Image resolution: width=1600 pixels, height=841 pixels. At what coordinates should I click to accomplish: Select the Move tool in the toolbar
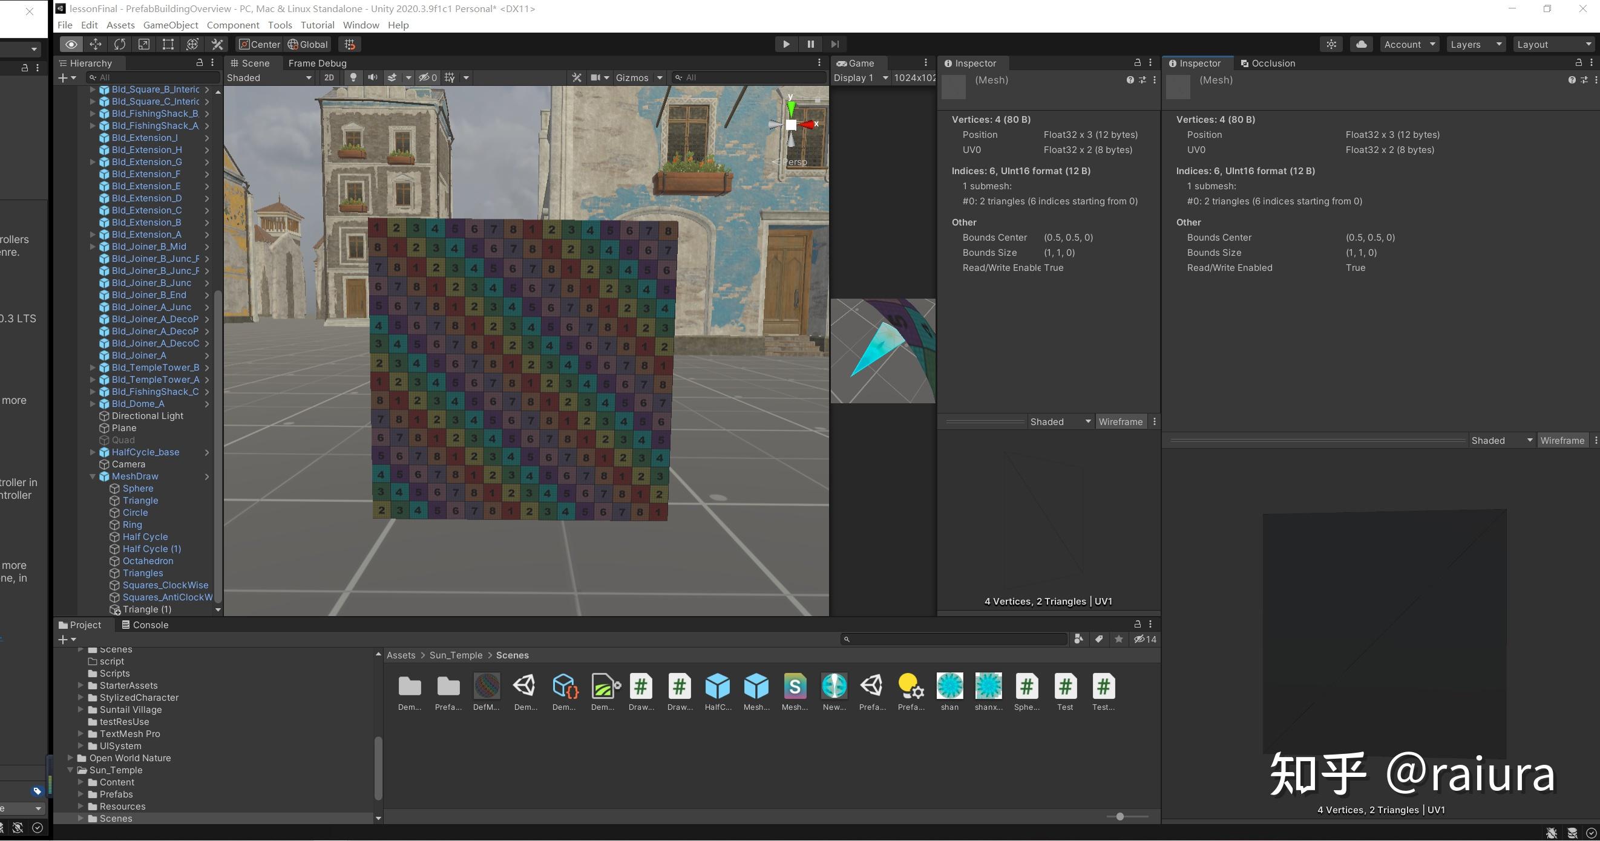click(x=95, y=44)
